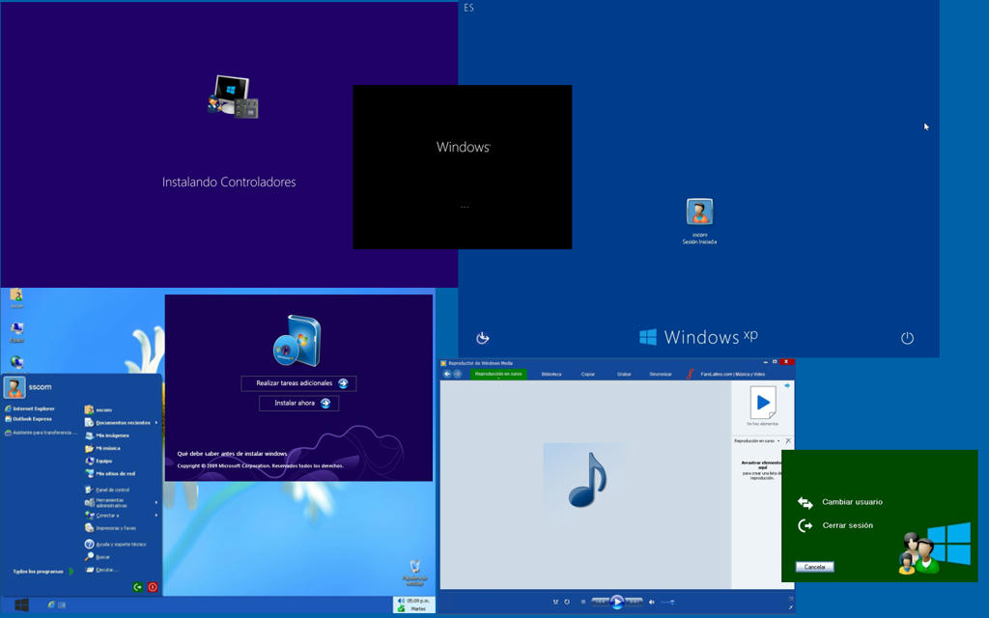
Task: Open Mi música in the Start menu
Action: (102, 448)
